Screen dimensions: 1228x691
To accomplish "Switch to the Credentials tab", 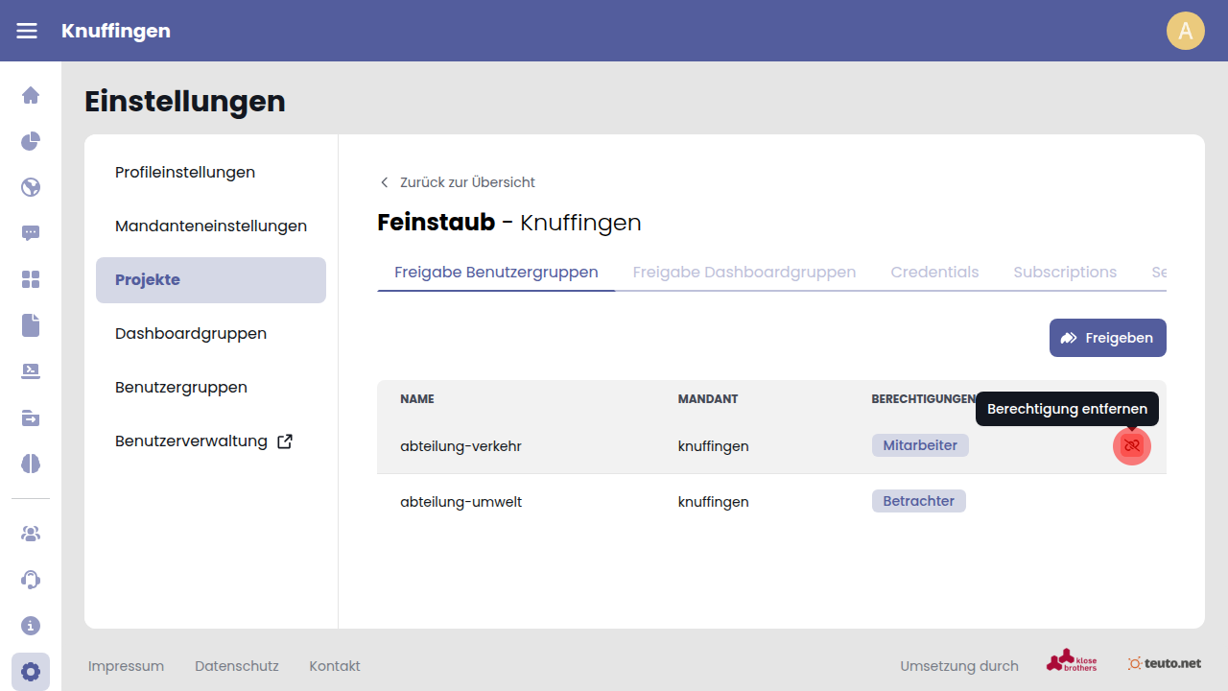I will (934, 273).
